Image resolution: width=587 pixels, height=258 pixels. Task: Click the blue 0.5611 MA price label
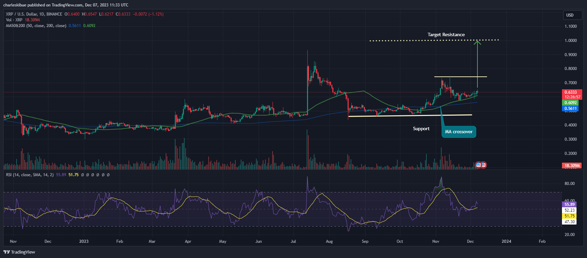571,109
